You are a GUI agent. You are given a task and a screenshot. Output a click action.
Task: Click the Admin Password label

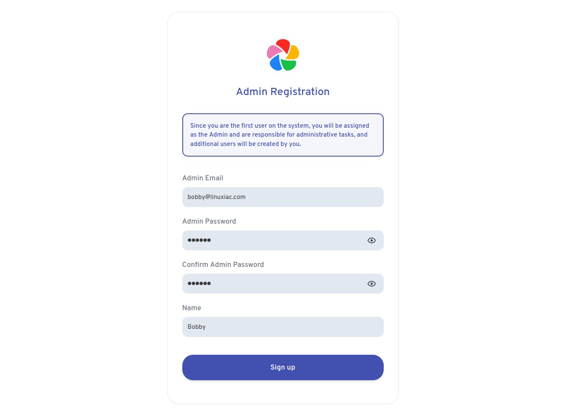coord(209,222)
